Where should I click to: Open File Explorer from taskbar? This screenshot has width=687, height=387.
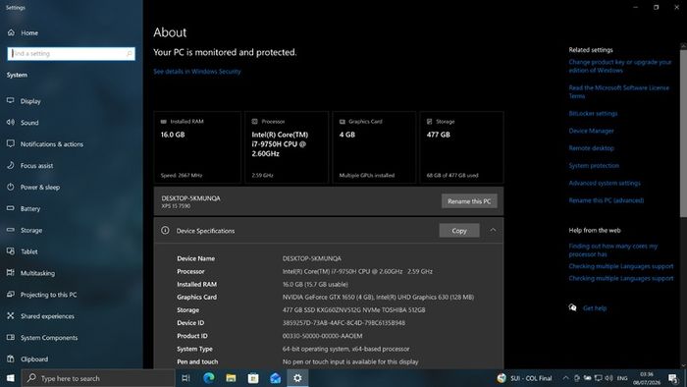(x=231, y=378)
